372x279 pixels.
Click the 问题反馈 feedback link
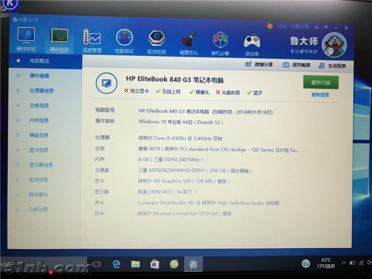[300, 27]
